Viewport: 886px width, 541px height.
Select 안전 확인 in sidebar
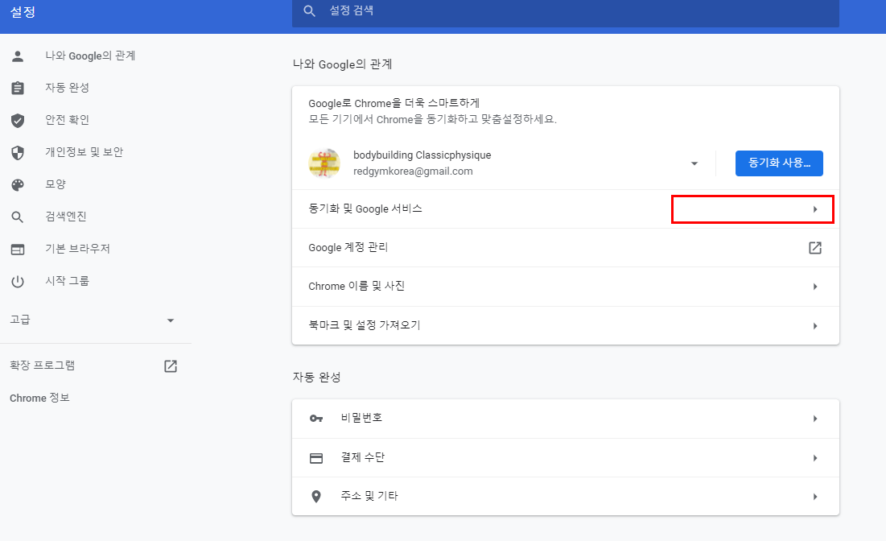click(68, 120)
